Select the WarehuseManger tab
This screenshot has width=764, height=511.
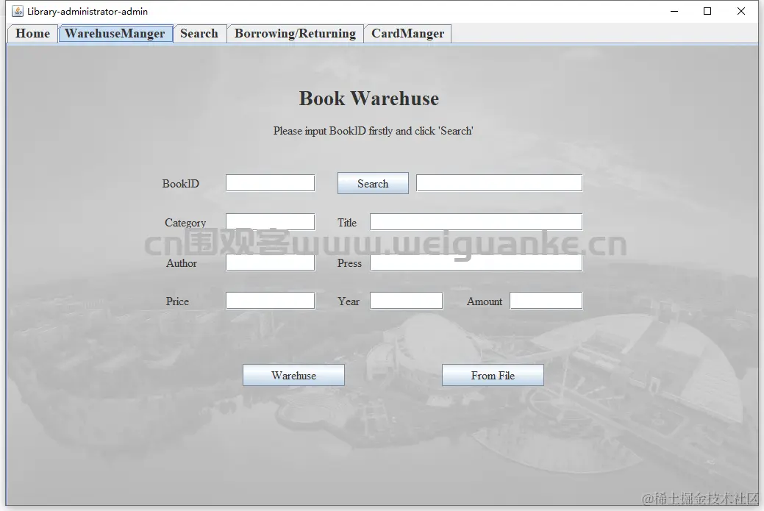[115, 34]
